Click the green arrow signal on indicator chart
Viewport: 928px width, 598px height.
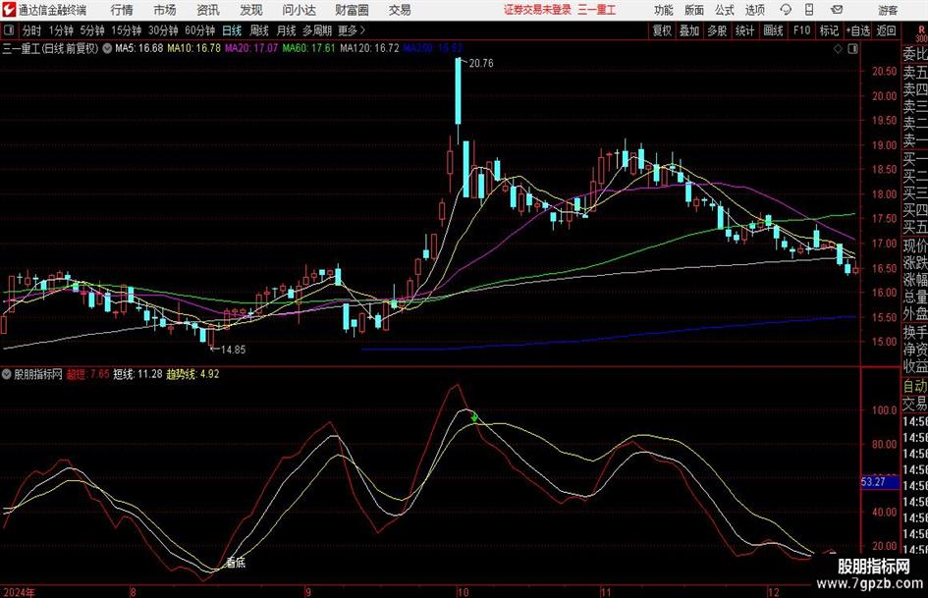[474, 417]
